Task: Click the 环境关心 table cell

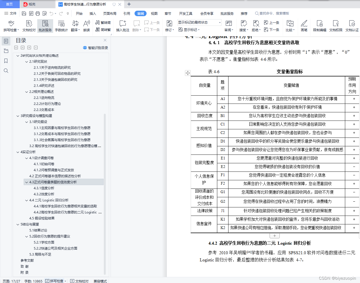Action: tap(204, 103)
